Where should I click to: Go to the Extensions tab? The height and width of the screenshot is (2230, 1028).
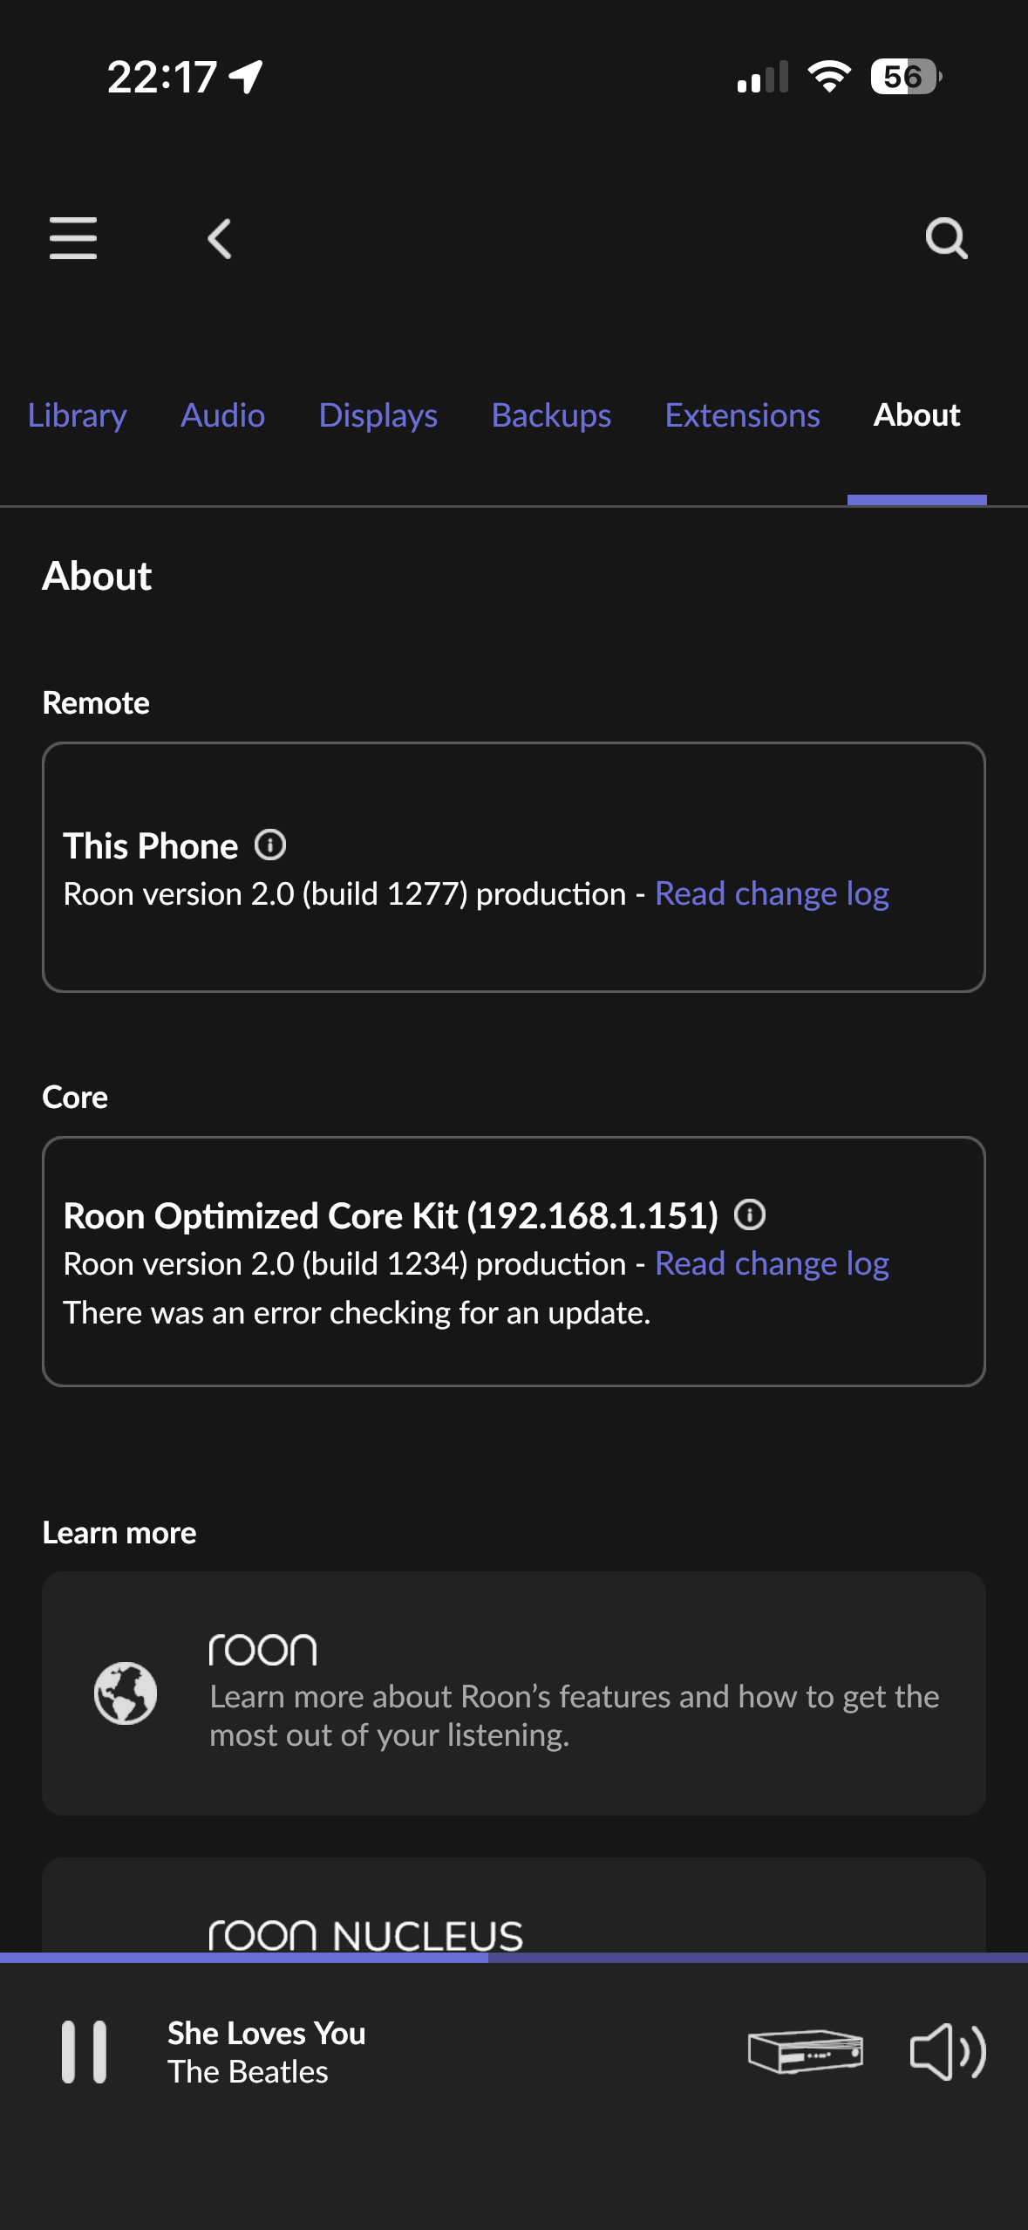(742, 415)
